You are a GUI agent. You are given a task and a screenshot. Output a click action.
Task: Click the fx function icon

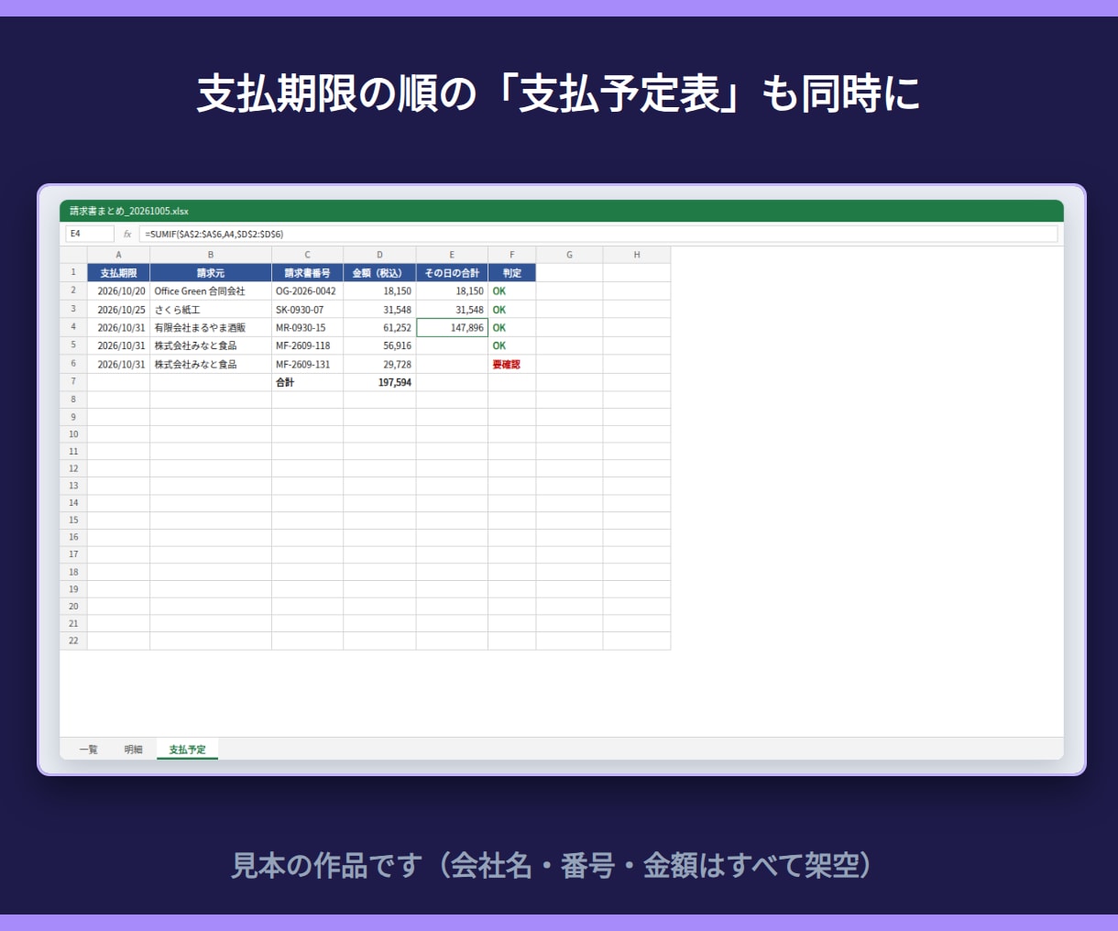(x=127, y=235)
